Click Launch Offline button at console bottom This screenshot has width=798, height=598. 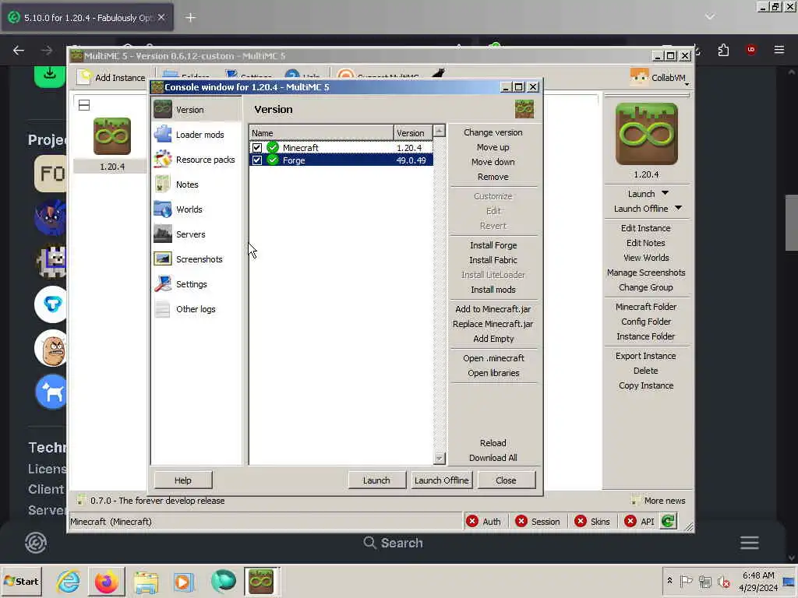441,480
